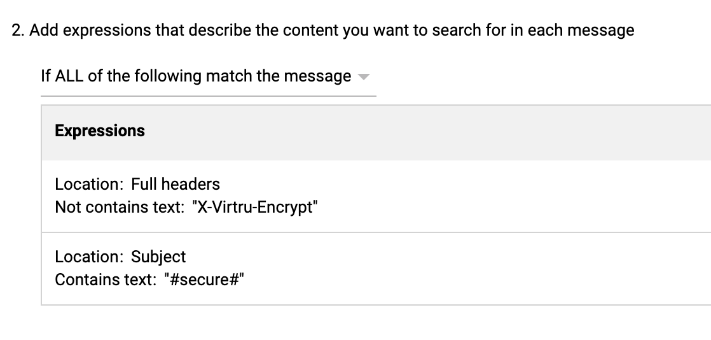Click the "X-Virtru-Encrypt" text value
711x340 pixels.
tap(254, 208)
